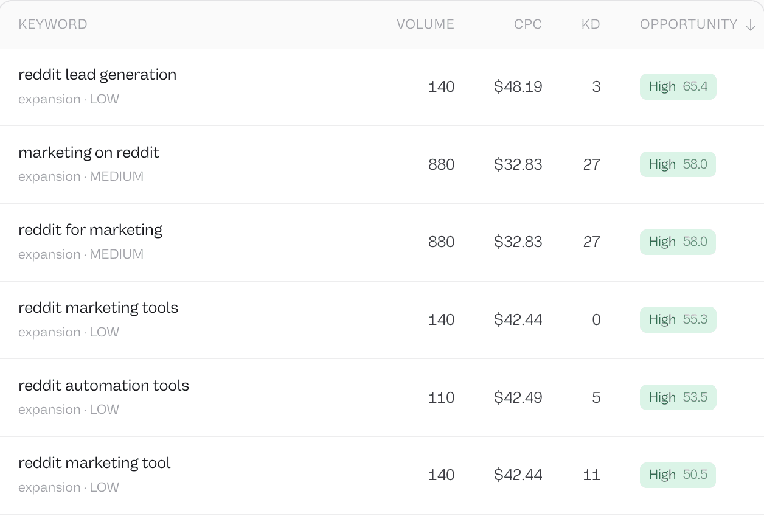Image resolution: width=764 pixels, height=516 pixels.
Task: Open keyword 'reddit marketing tools'
Action: [99, 308]
